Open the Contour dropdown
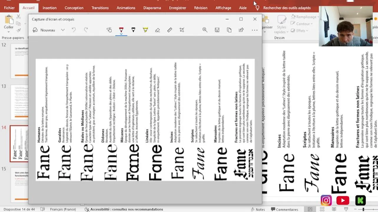The width and height of the screenshot is (378, 212). coord(302,24)
